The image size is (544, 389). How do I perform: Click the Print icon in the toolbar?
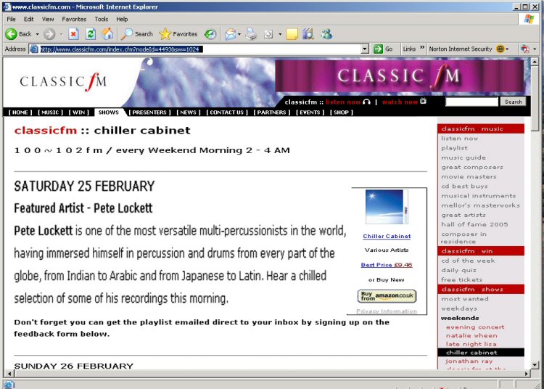pyautogui.click(x=251, y=34)
